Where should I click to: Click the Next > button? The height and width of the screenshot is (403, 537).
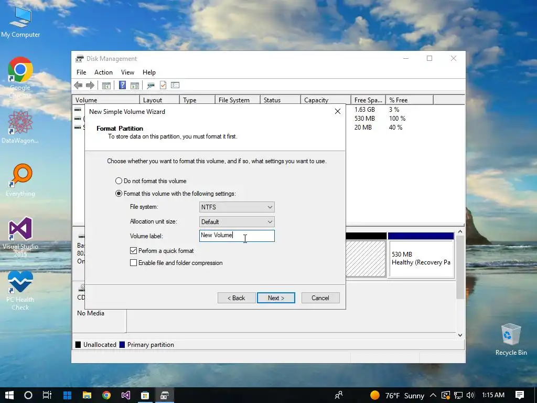[x=276, y=298]
